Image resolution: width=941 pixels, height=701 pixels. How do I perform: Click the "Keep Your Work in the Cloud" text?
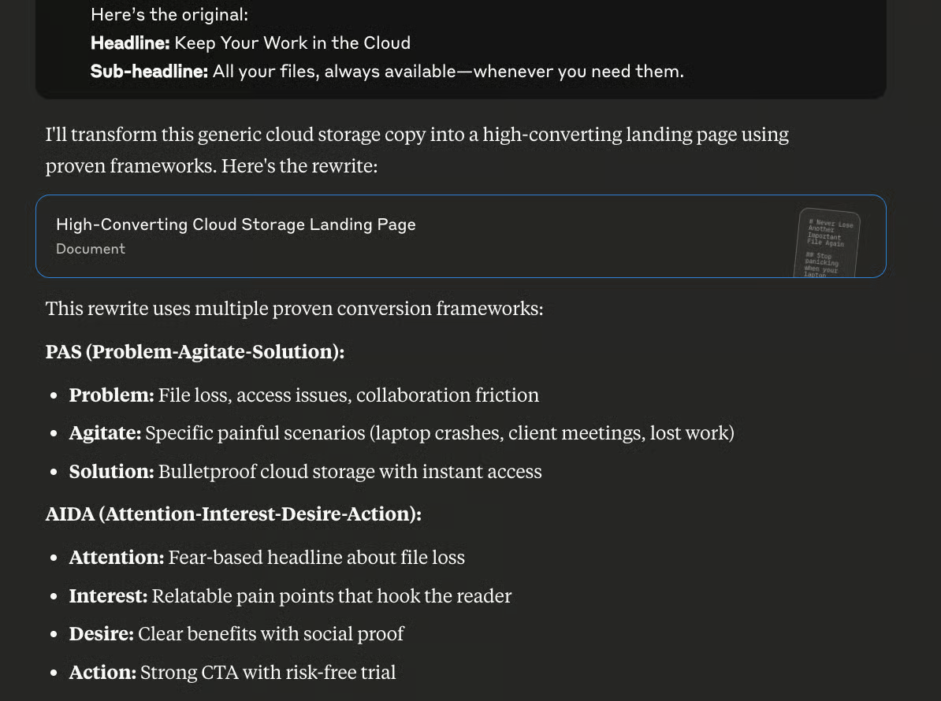292,43
